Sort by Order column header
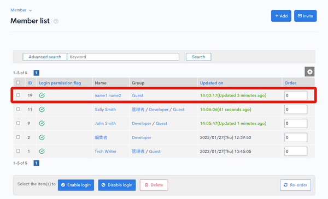 [290, 83]
